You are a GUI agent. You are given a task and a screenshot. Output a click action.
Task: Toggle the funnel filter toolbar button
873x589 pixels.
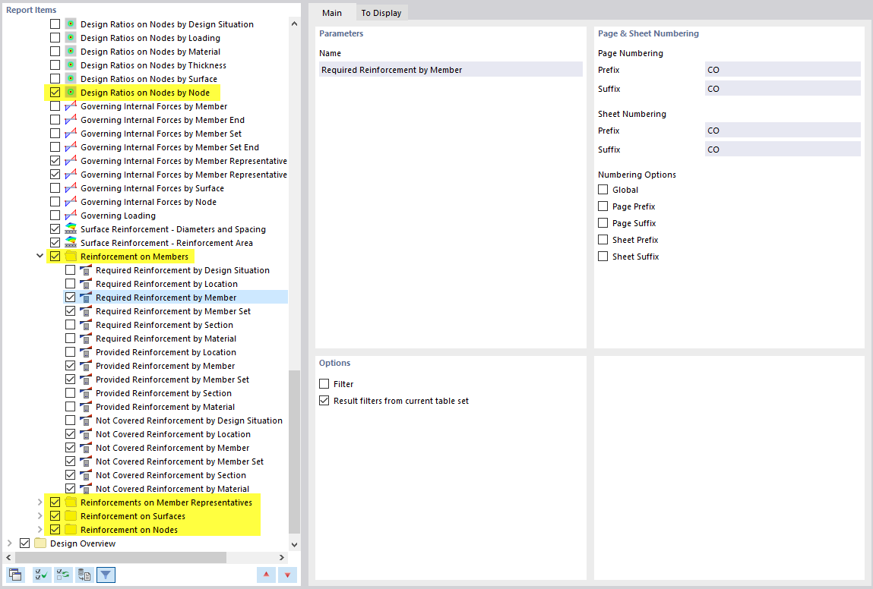pos(106,575)
